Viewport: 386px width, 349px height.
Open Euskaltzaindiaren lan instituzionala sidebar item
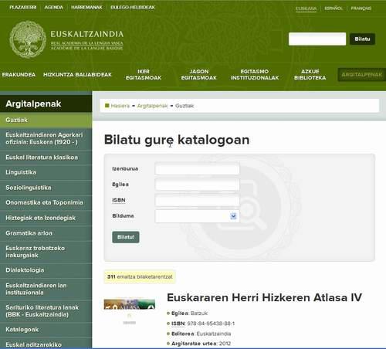point(46,289)
